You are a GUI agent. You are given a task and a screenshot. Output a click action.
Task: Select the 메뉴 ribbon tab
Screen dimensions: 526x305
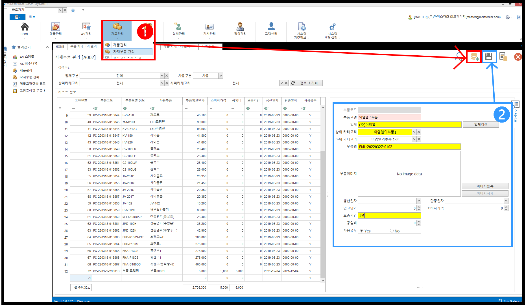[x=32, y=17]
